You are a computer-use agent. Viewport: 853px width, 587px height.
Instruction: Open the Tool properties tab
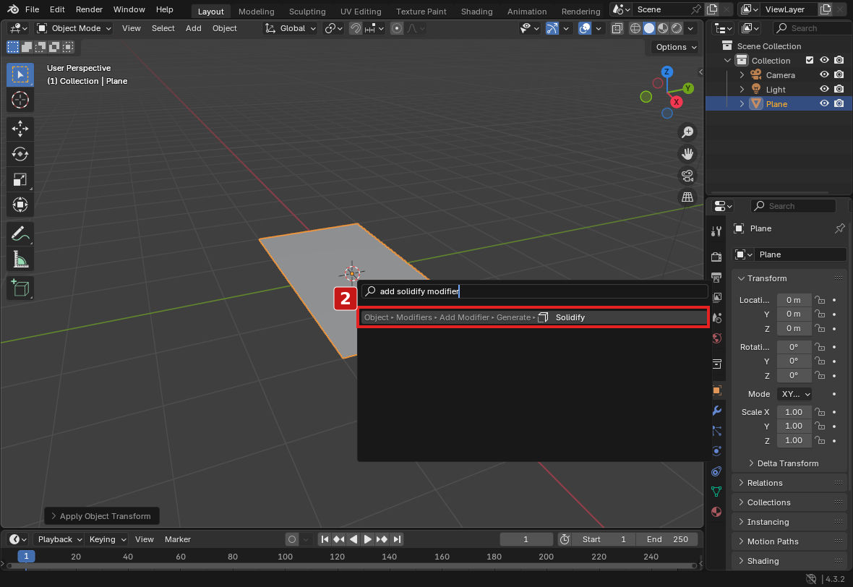[716, 232]
